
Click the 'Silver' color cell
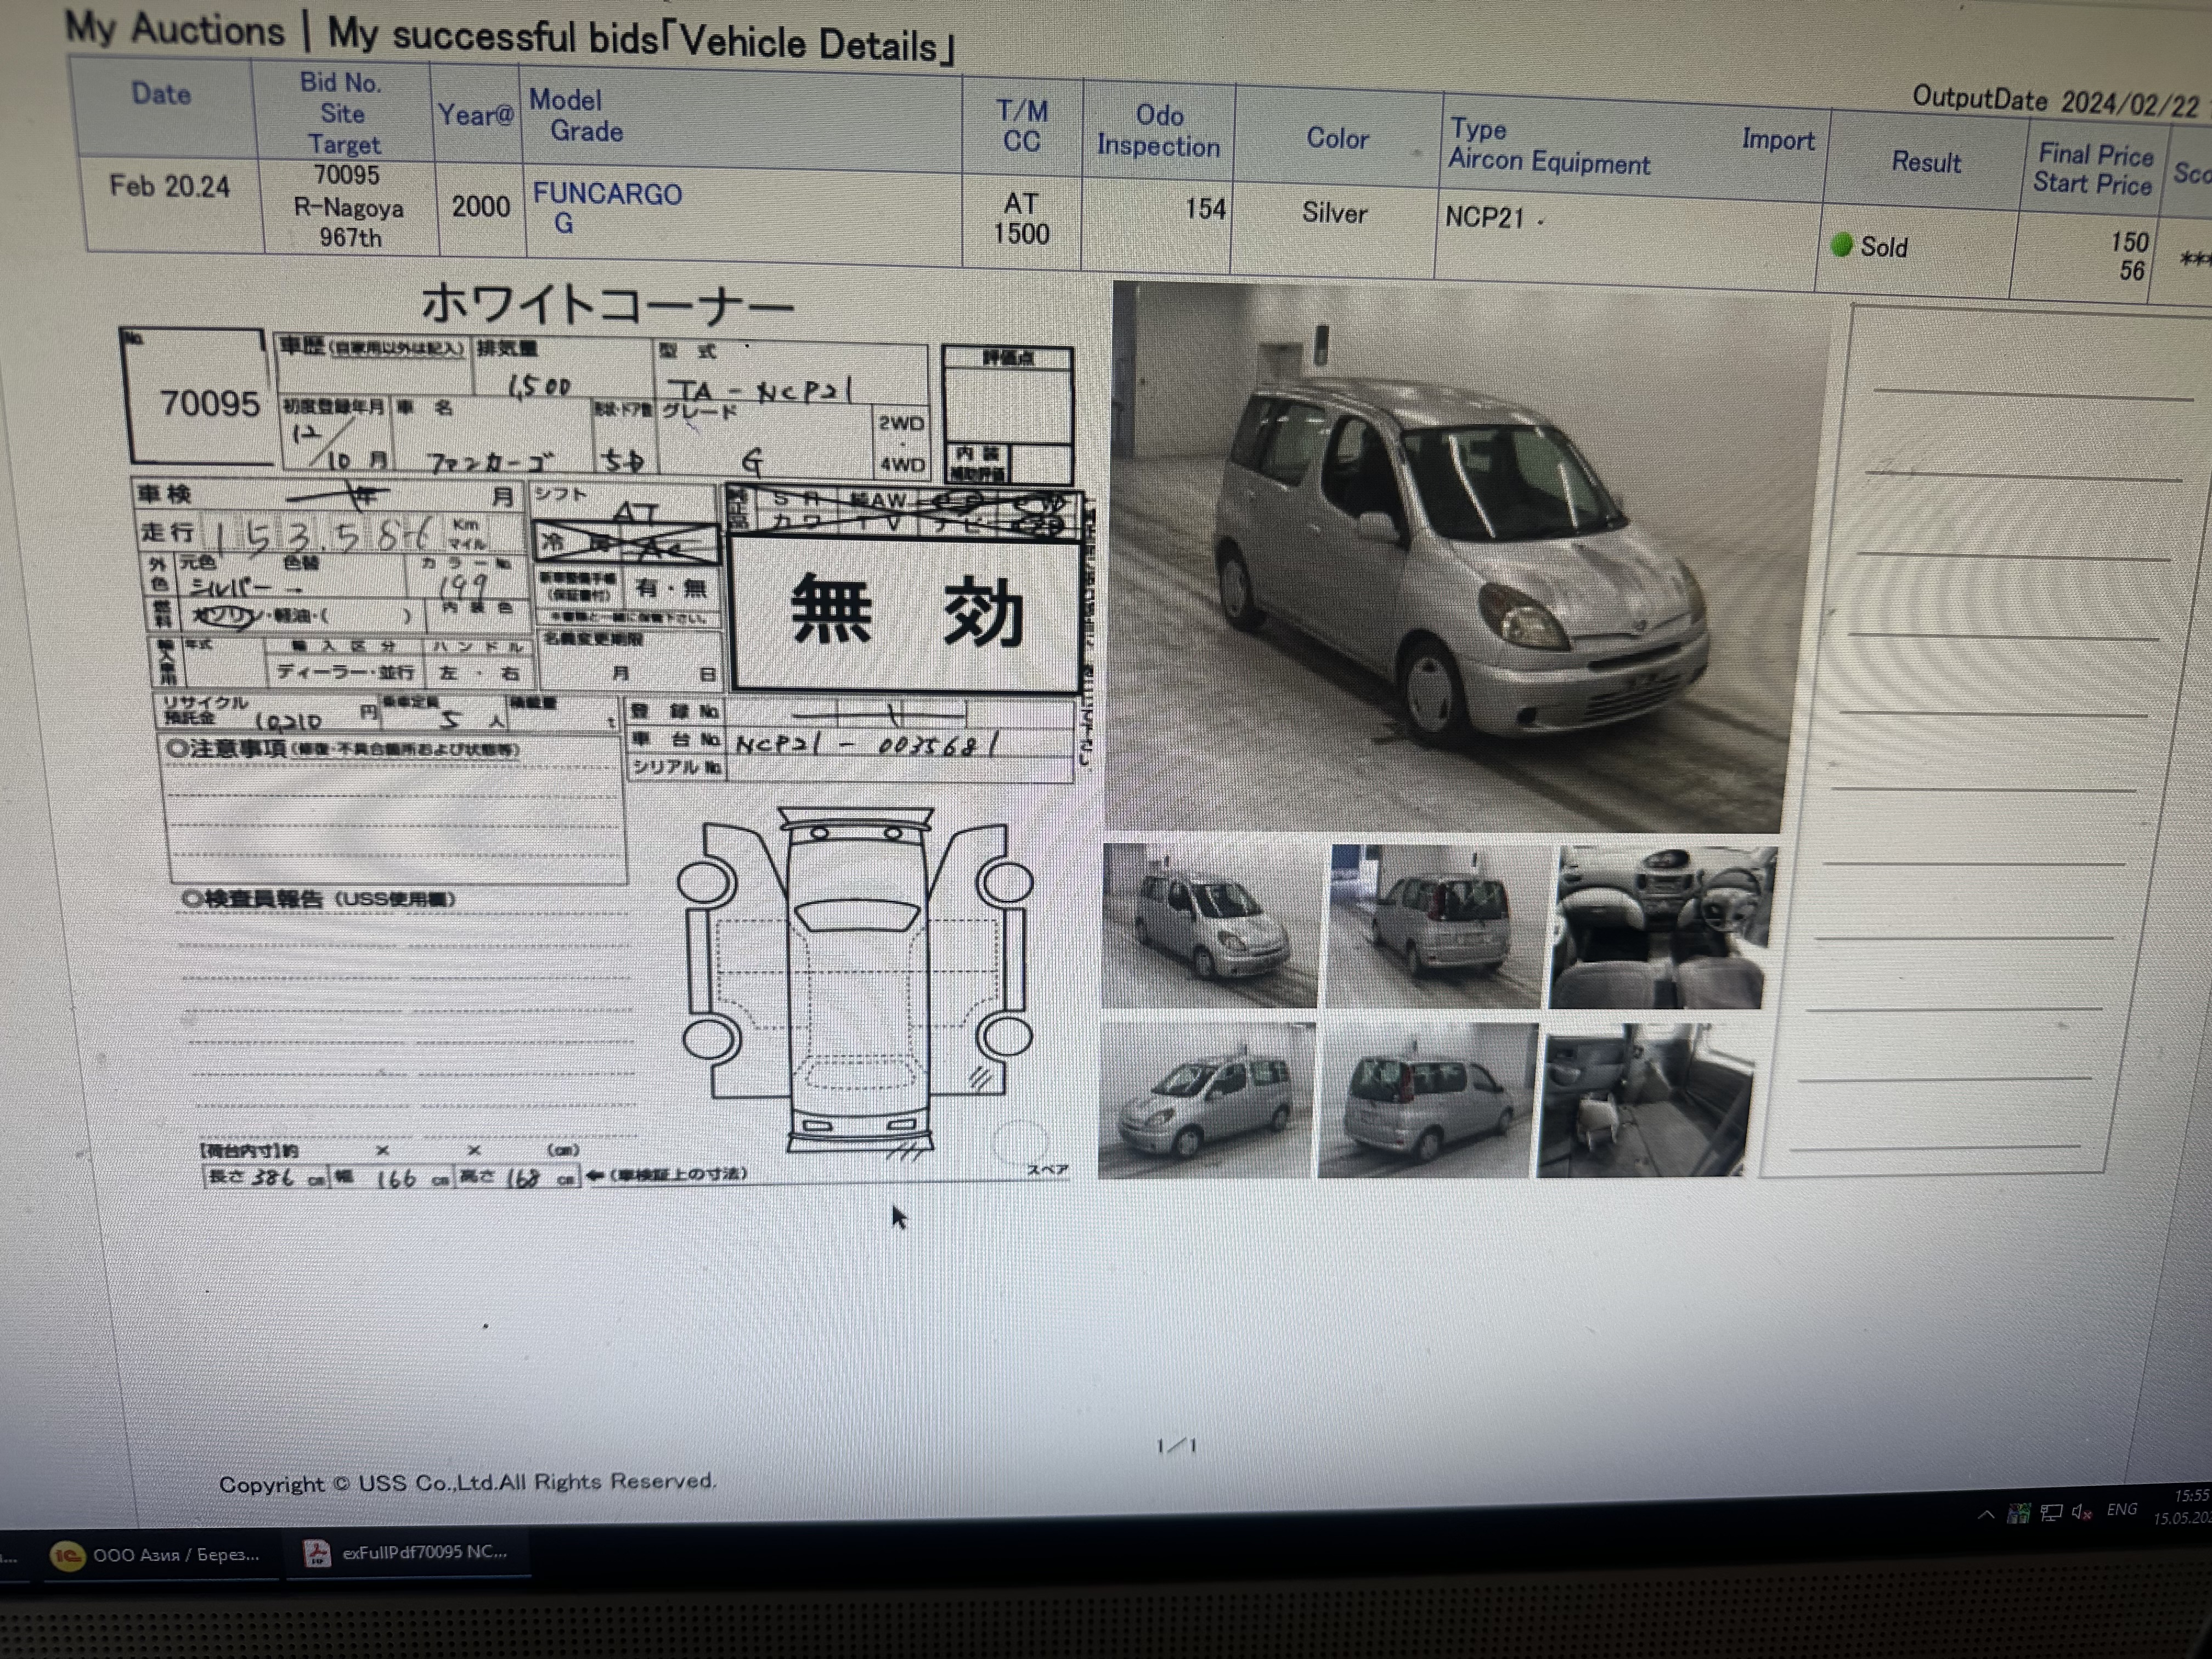tap(1334, 213)
